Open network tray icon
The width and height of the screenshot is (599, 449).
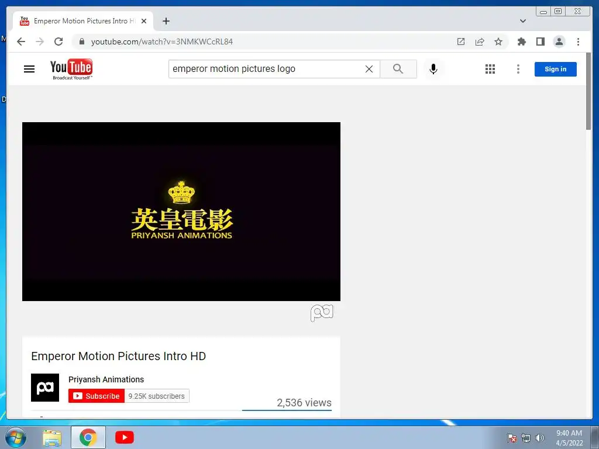tap(526, 438)
